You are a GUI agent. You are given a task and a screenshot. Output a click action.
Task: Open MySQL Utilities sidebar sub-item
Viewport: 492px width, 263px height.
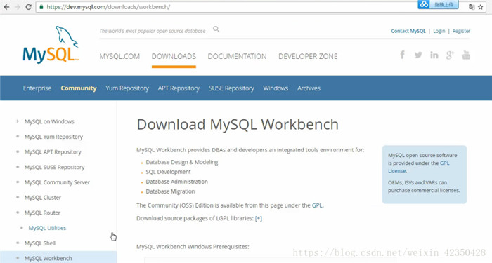(x=47, y=228)
